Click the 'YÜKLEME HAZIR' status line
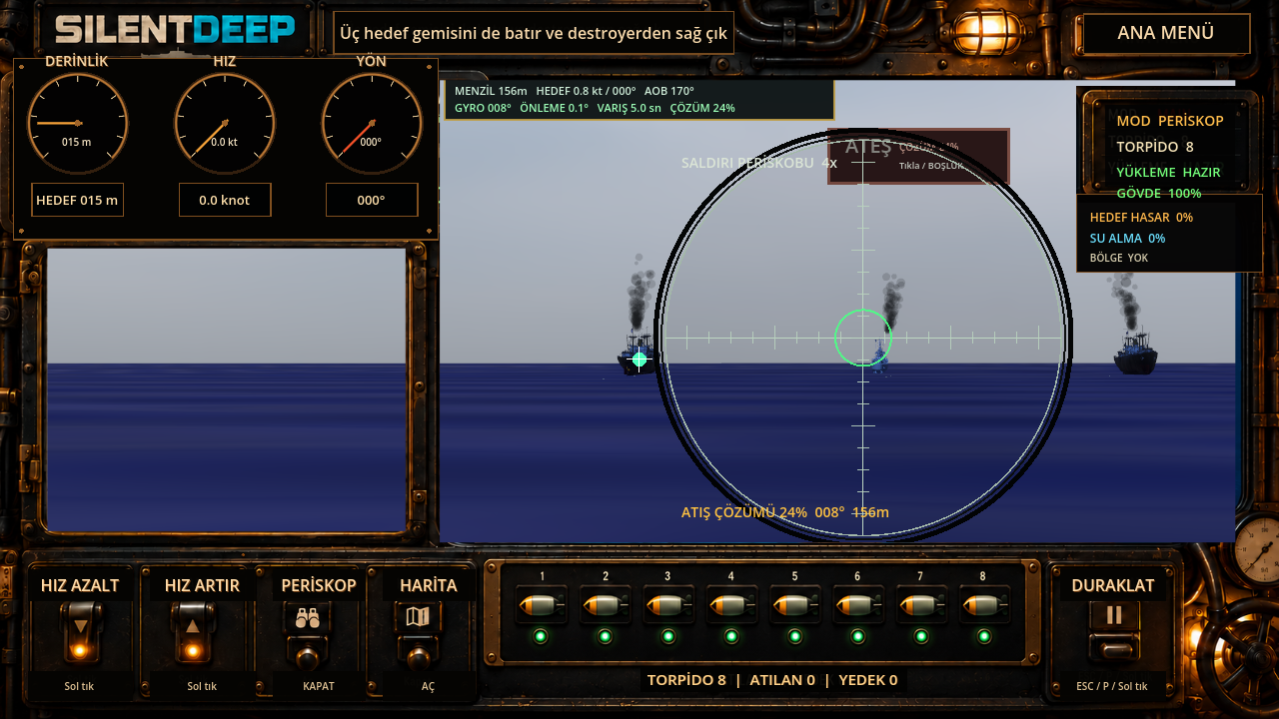 tap(1168, 172)
